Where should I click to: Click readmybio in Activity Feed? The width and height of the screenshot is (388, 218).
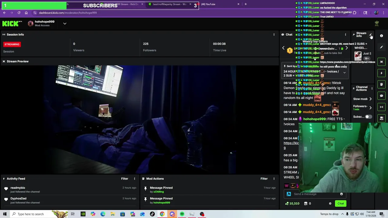(x=18, y=188)
